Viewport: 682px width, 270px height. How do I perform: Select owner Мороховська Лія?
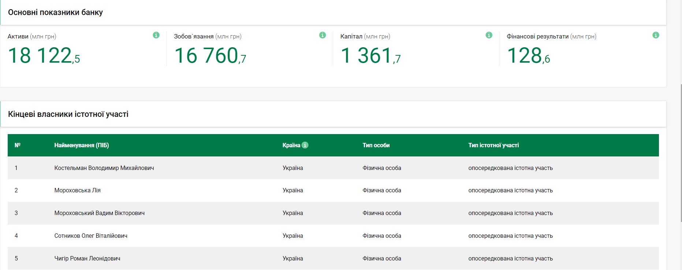tap(77, 191)
